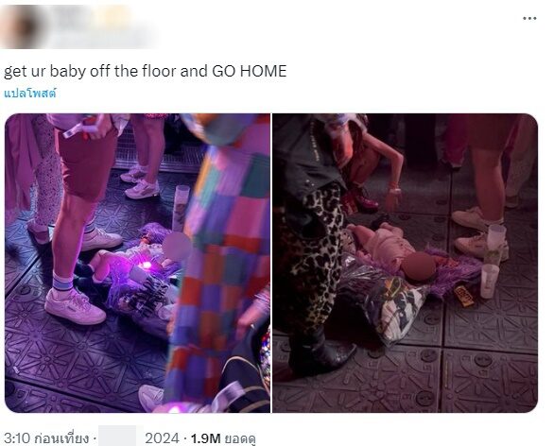Click the blurred date box beside 2024

pyautogui.click(x=117, y=436)
